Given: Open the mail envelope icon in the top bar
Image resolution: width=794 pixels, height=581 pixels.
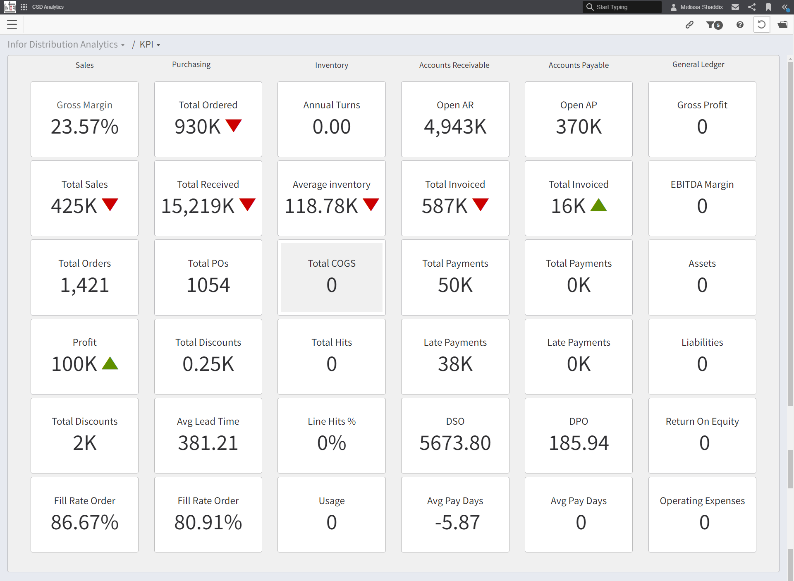Looking at the screenshot, I should click(x=736, y=7).
